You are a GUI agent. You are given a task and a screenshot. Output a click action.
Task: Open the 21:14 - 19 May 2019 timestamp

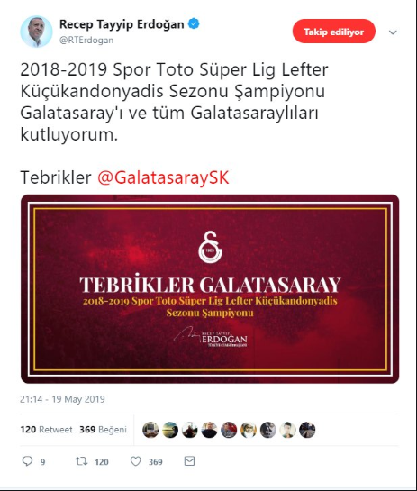(x=62, y=399)
